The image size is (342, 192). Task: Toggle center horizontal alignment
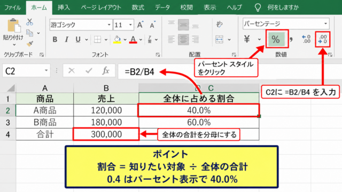click(183, 39)
